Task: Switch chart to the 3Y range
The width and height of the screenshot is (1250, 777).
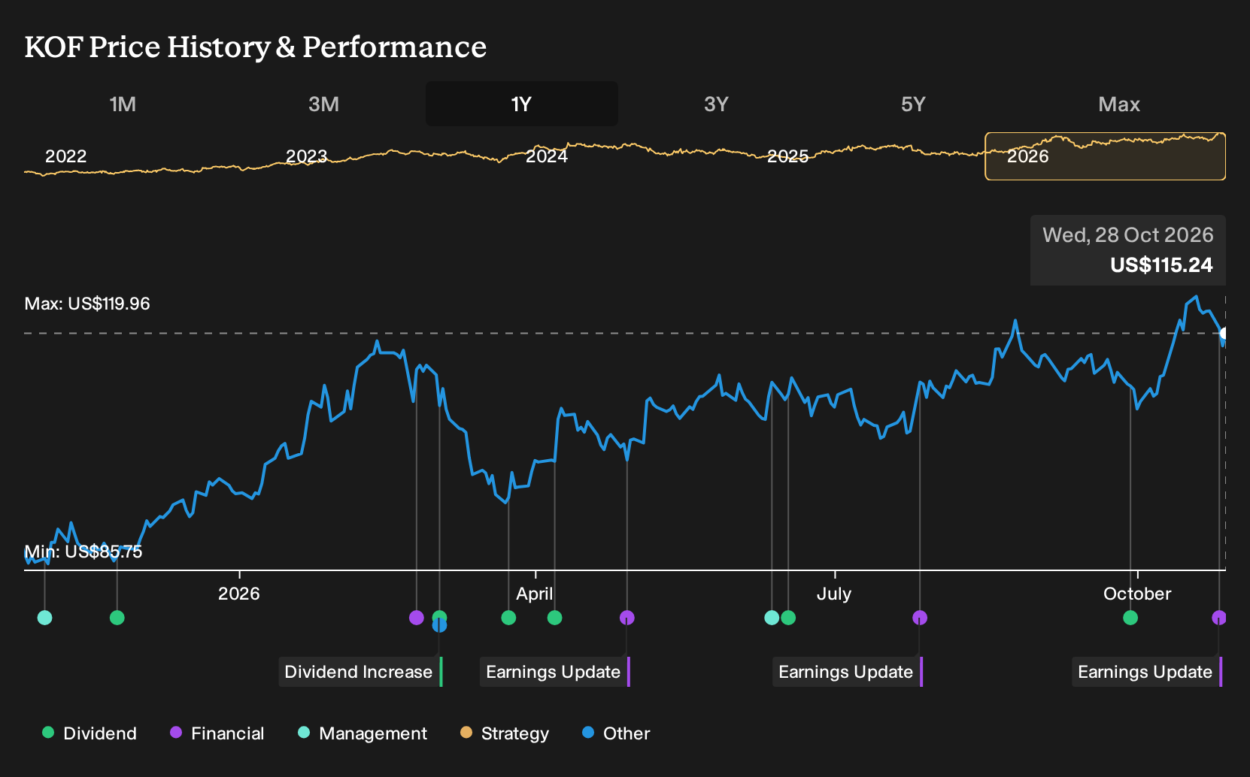Action: (x=716, y=104)
